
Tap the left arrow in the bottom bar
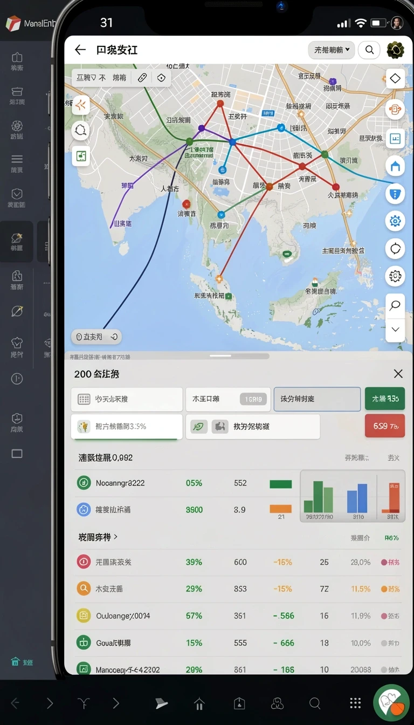(15, 703)
